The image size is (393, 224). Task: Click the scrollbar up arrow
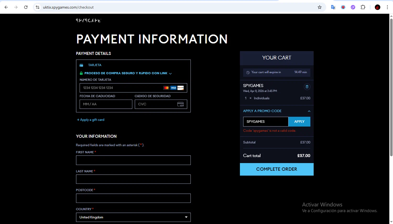coord(391,16)
